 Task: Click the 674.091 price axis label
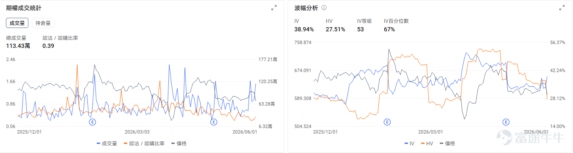(302, 70)
